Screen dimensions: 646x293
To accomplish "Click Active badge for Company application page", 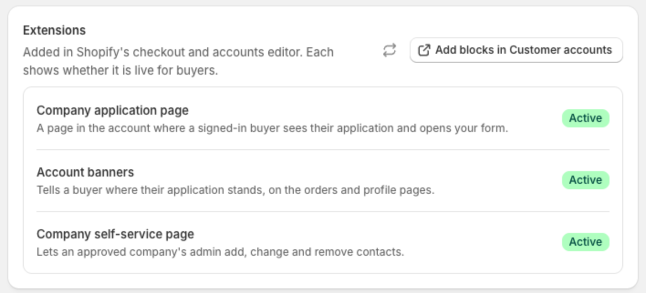I will [585, 118].
